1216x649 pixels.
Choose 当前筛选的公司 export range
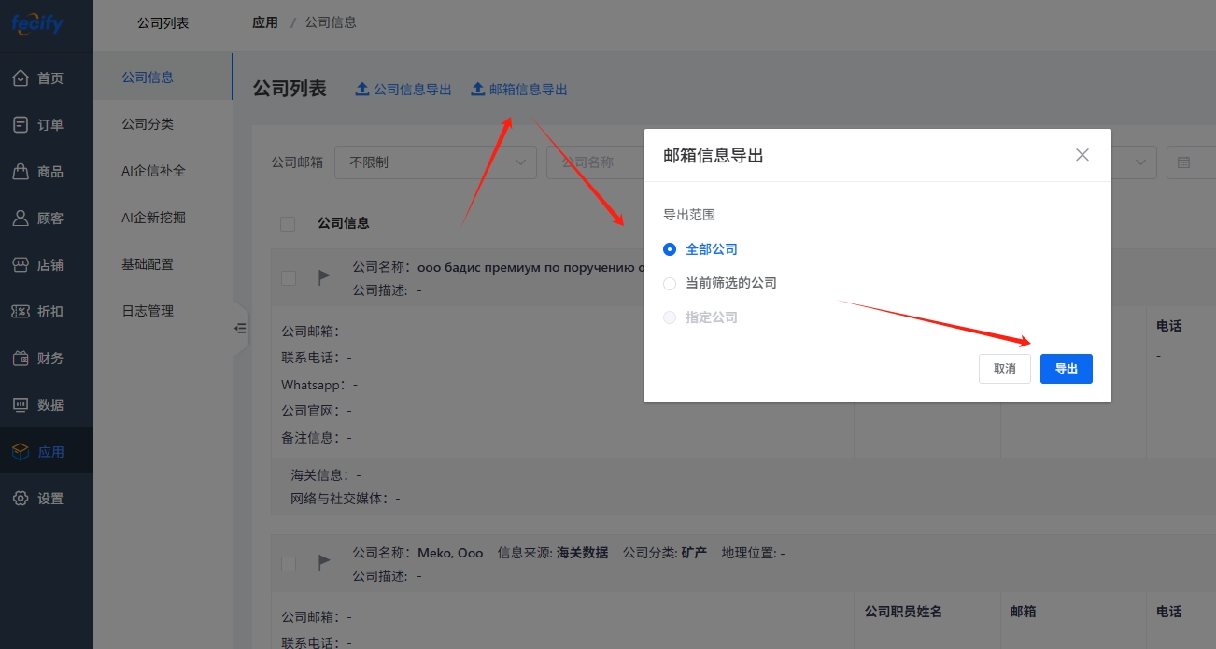pyautogui.click(x=669, y=283)
